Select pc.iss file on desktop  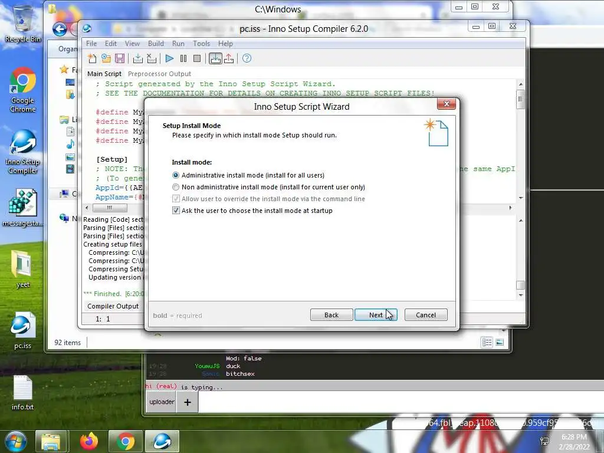coord(23,330)
